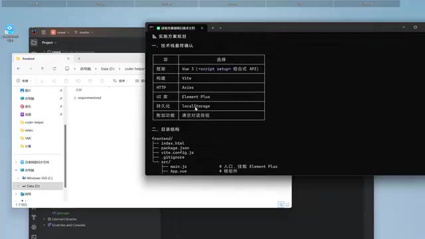Open the Project view dropdown in IDE

click(x=49, y=42)
